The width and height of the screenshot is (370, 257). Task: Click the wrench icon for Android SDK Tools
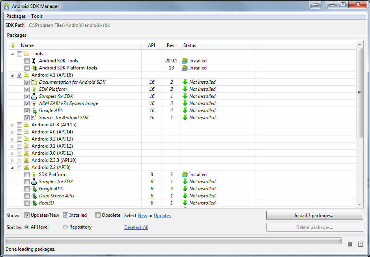coord(34,61)
